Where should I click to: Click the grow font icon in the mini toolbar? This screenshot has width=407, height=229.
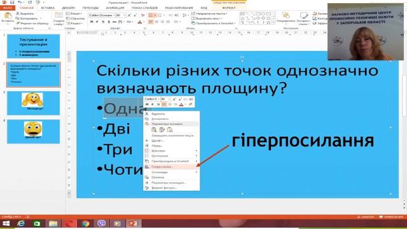pyautogui.click(x=174, y=99)
